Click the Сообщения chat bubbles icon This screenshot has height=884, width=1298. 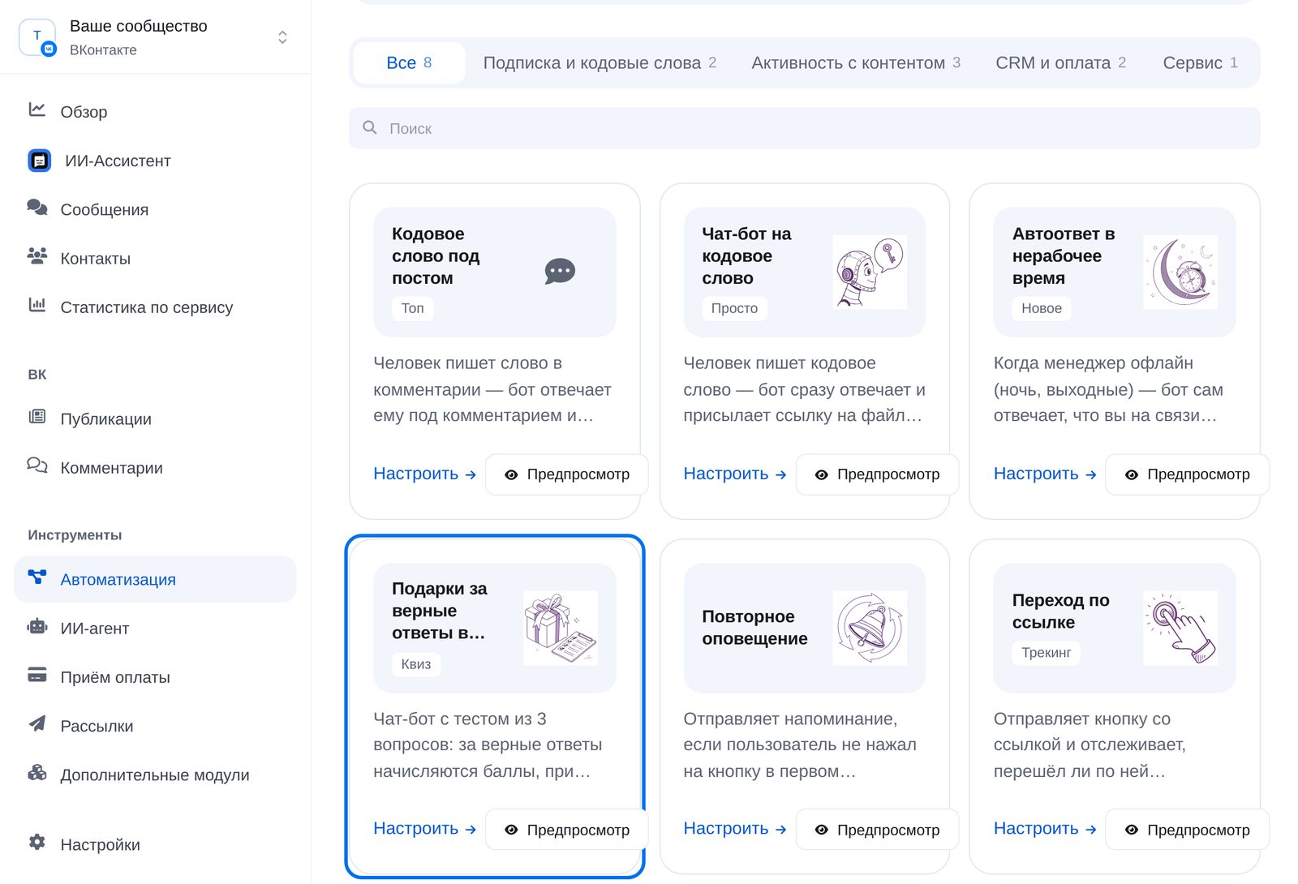(x=37, y=208)
